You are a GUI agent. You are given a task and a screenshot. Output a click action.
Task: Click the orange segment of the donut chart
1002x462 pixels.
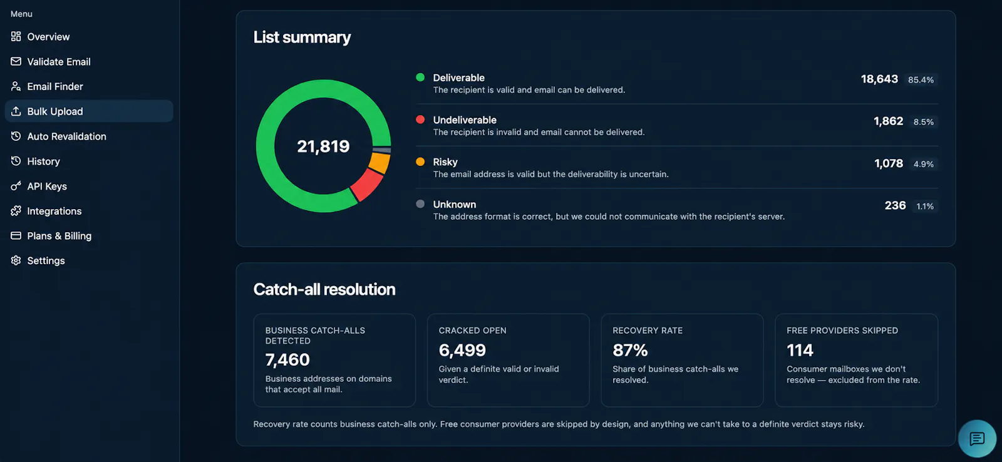pos(380,163)
